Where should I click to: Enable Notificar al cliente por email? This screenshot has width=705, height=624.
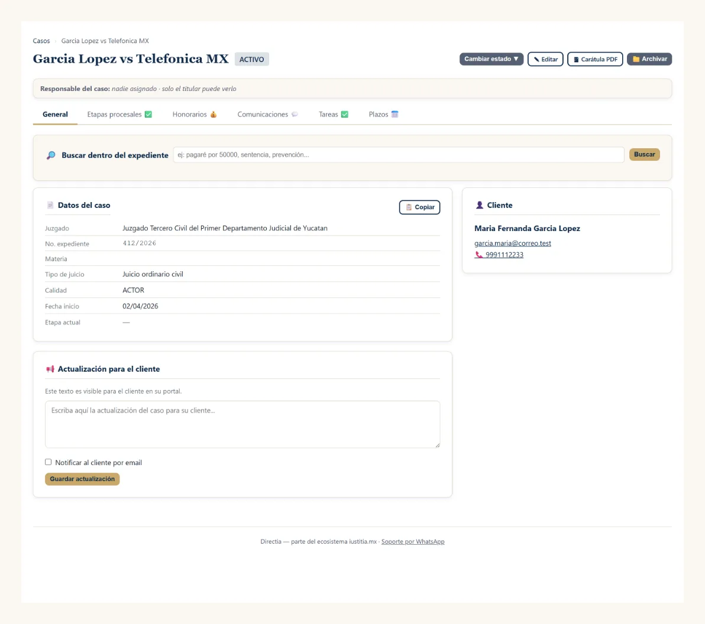pos(48,462)
